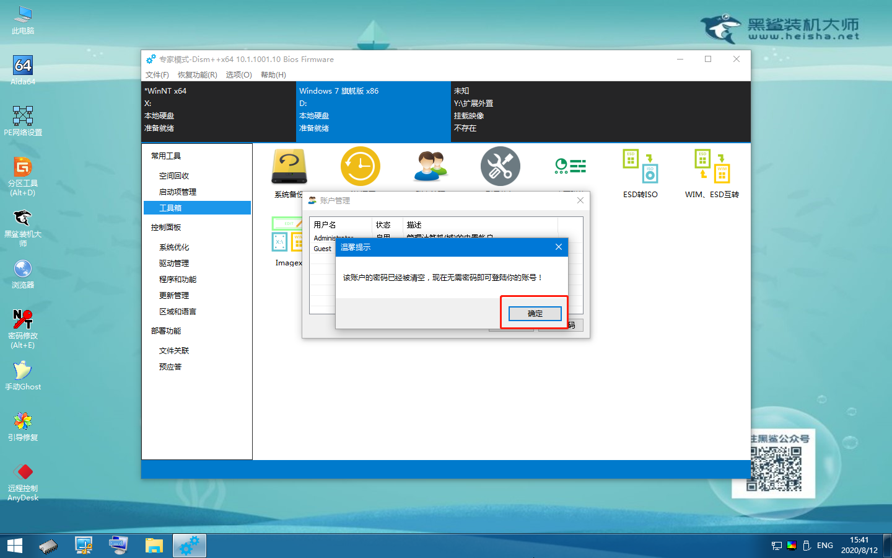Click the Windows Start button
This screenshot has width=892, height=558.
pyautogui.click(x=15, y=546)
